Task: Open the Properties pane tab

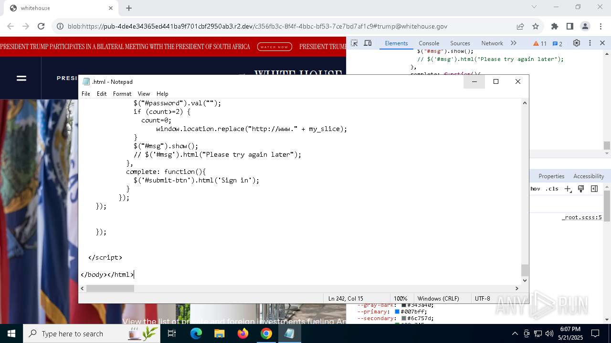Action: click(x=551, y=176)
